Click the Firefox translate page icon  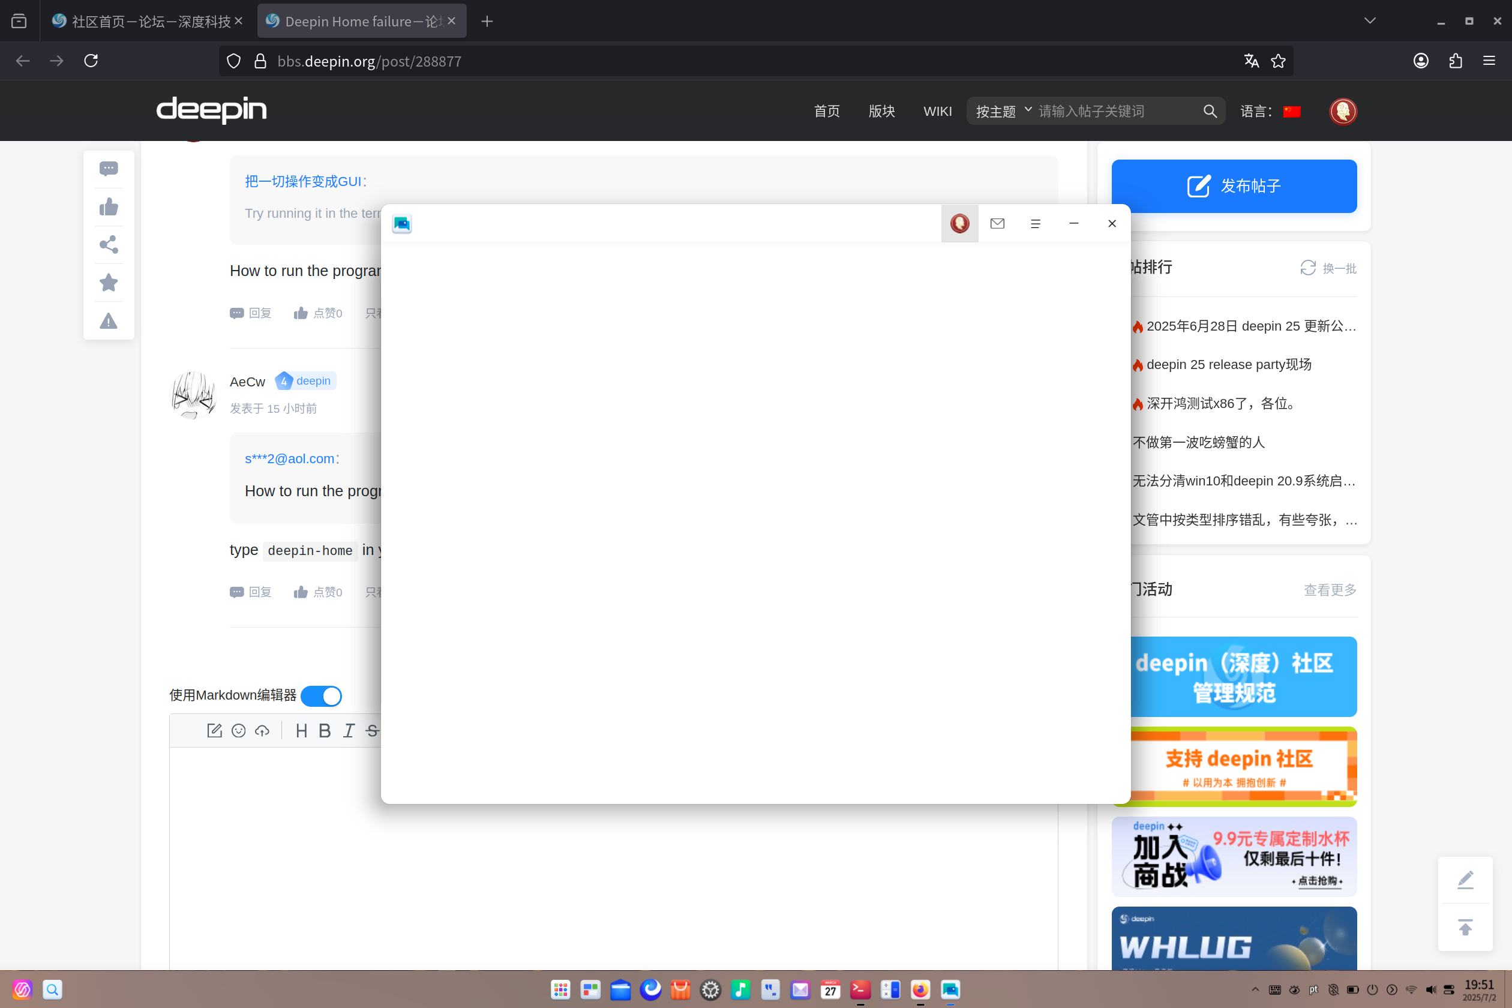(x=1251, y=61)
